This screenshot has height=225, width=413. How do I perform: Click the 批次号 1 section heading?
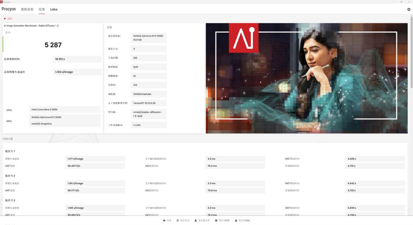10,151
